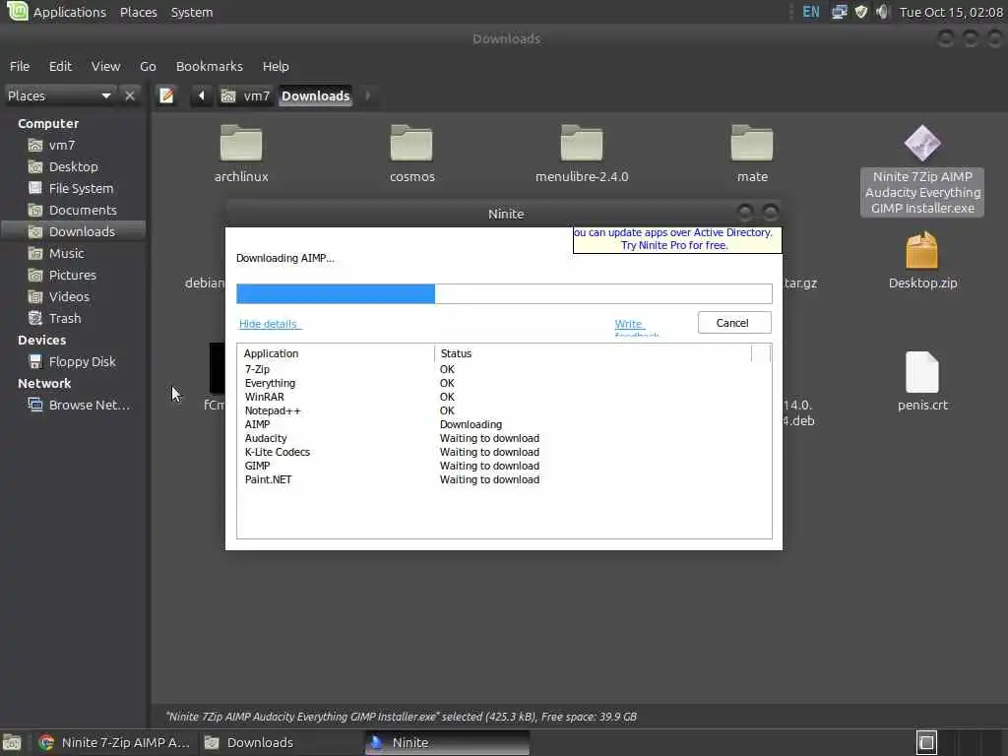The width and height of the screenshot is (1008, 756).
Task: Open the Places sidebar dropdown
Action: (x=60, y=95)
